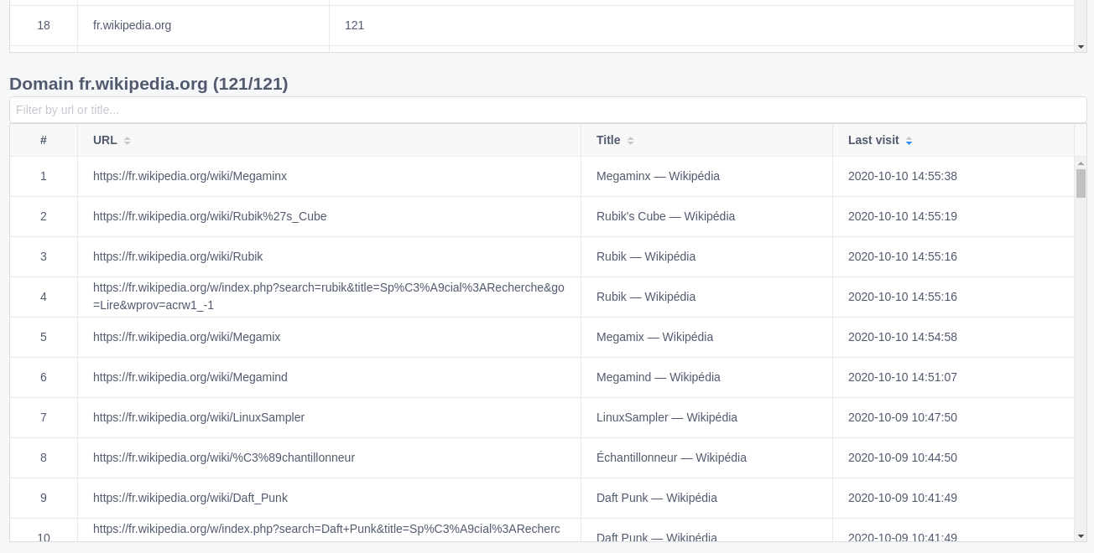Select the fr.wikipedia.org domain row

[x=542, y=25]
